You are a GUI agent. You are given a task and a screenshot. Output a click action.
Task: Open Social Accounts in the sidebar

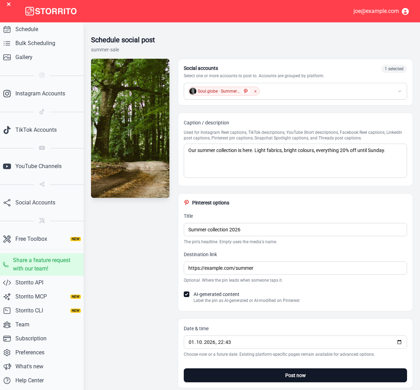(42, 203)
